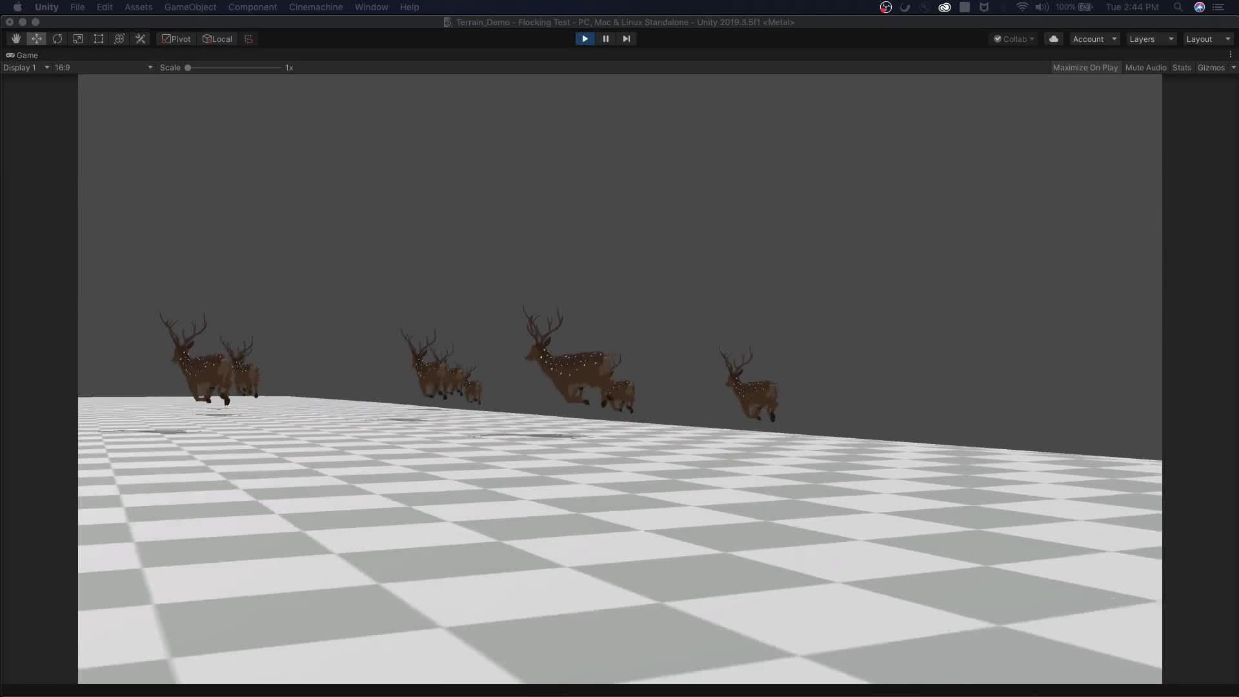The image size is (1239, 697).
Task: Select the Scale tool
Action: 78,39
